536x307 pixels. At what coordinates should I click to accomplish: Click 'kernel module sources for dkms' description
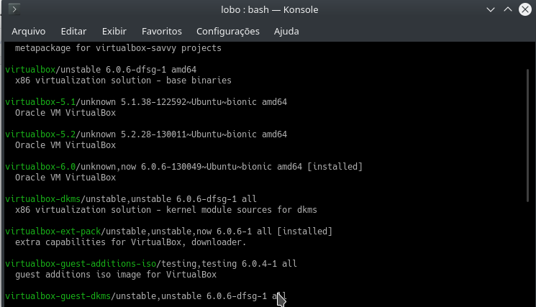pos(242,210)
